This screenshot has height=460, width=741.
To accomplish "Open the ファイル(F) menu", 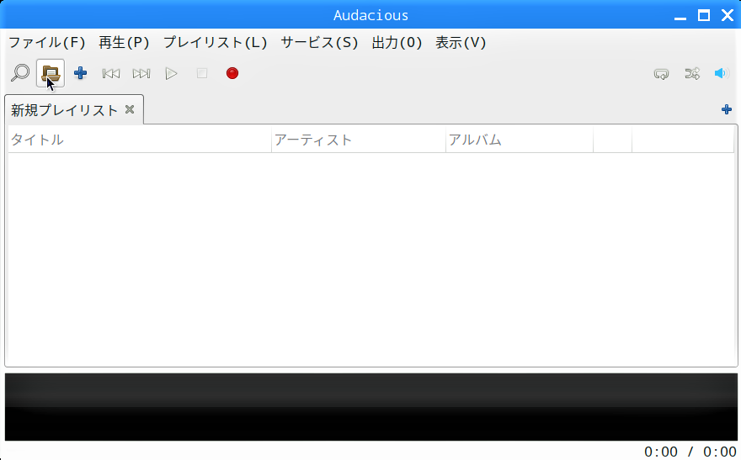I will 47,42.
